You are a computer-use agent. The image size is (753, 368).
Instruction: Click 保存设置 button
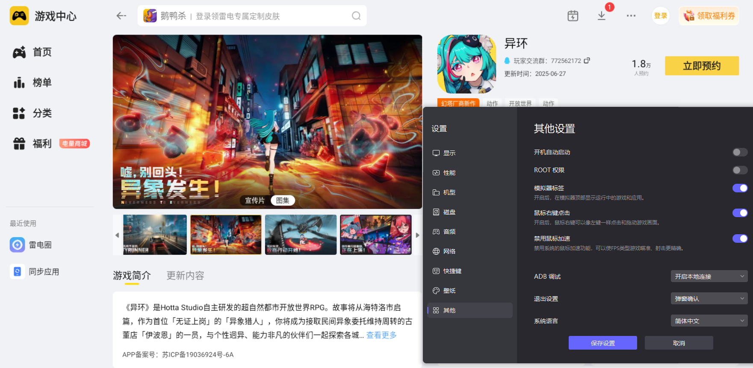coord(603,343)
